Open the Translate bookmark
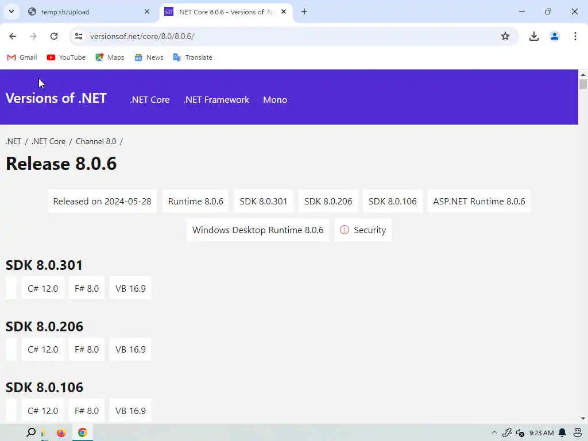The image size is (588, 441). [x=192, y=57]
